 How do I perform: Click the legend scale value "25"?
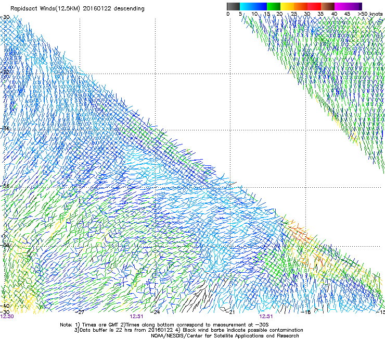[294, 14]
